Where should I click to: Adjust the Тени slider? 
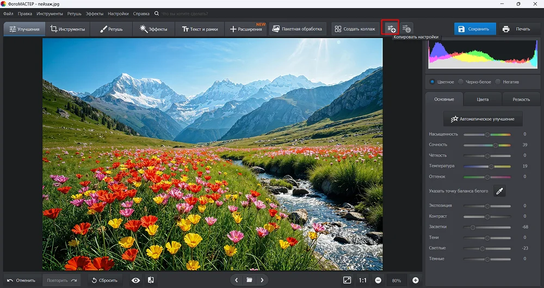[x=487, y=238]
